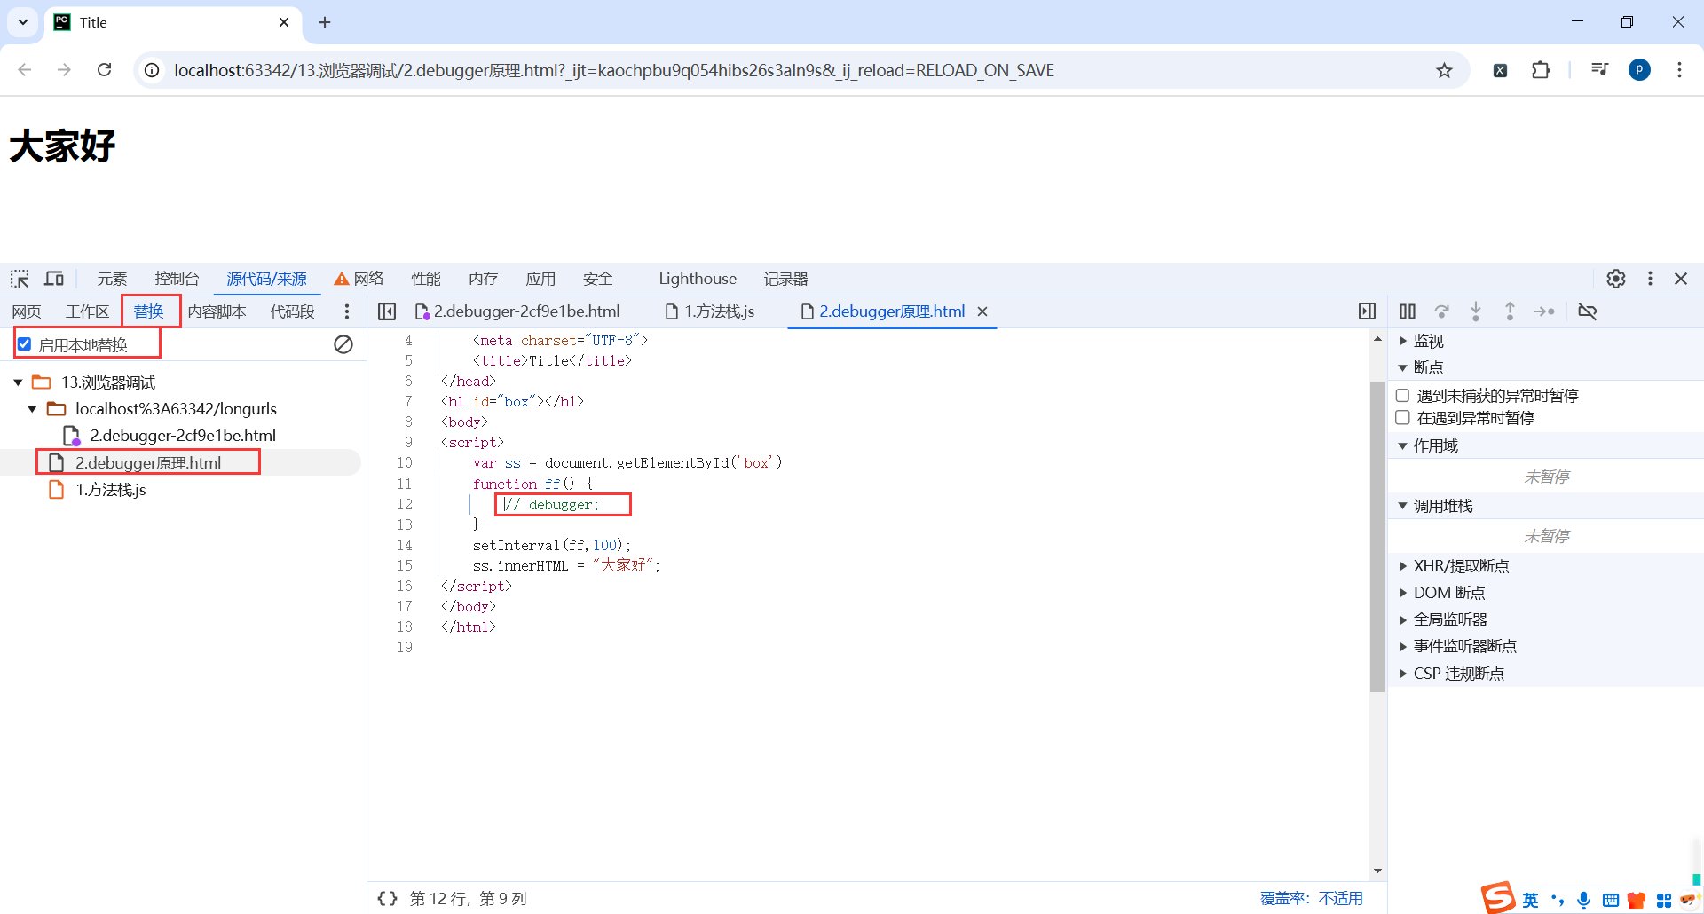This screenshot has width=1704, height=914.
Task: Click the step icon in debugger toolbar
Action: [x=1544, y=311]
